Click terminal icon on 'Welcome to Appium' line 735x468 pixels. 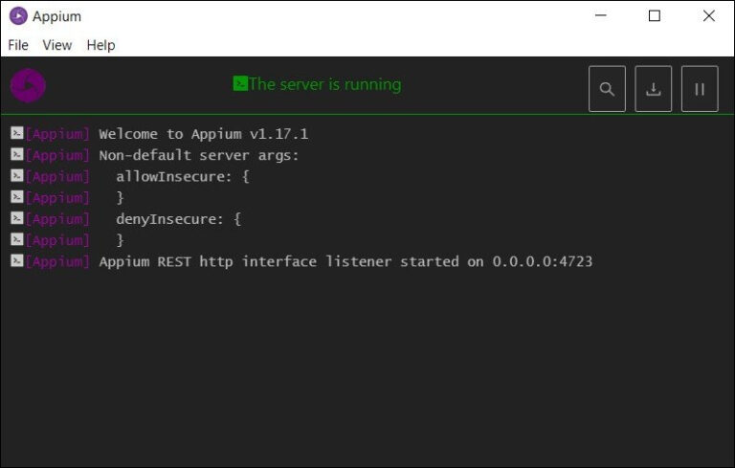pos(17,133)
